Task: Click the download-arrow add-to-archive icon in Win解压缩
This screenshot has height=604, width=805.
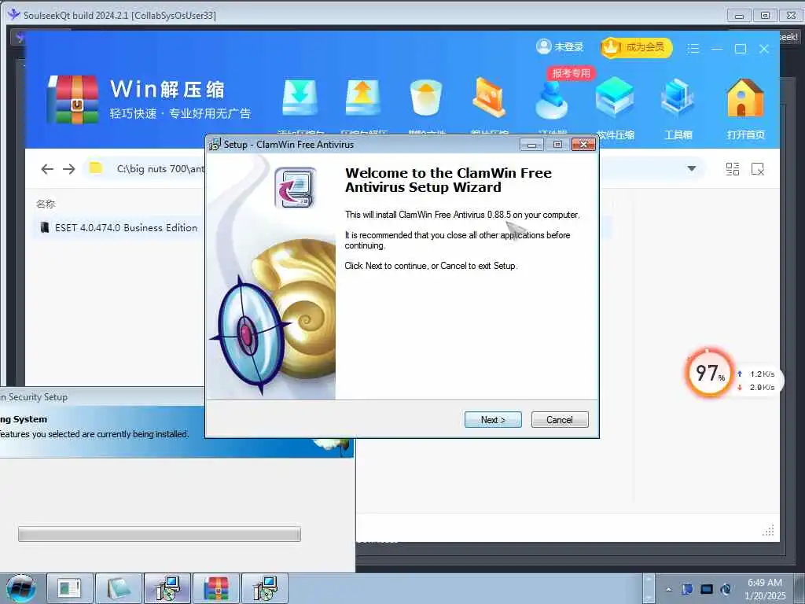Action: 300,97
